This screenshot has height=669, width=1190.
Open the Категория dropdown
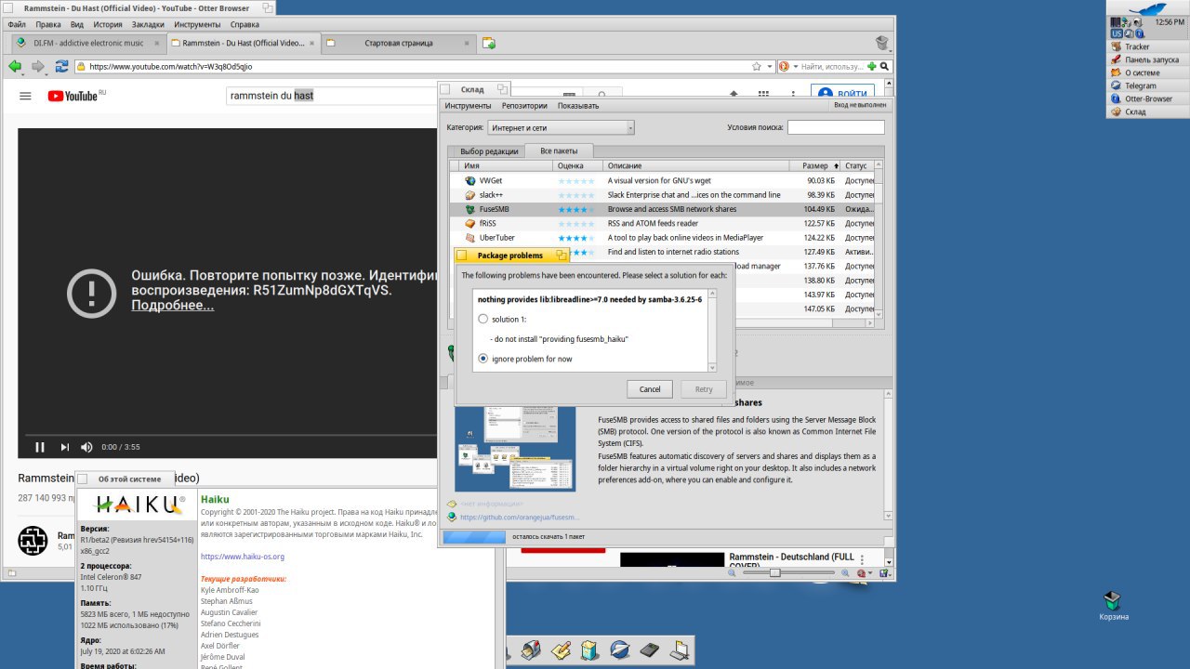561,127
